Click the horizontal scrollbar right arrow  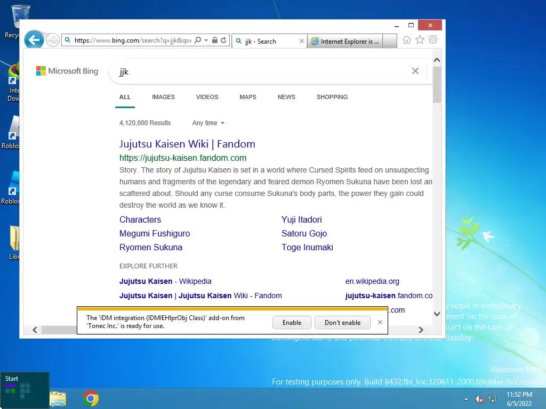click(421, 330)
